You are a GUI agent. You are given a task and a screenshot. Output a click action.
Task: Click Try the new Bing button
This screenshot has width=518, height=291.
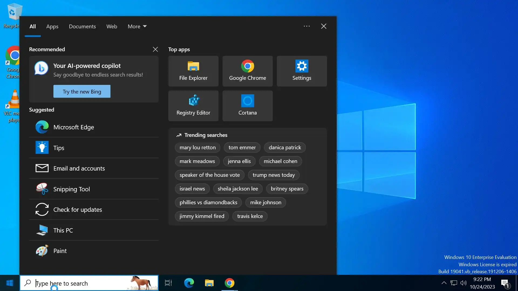pos(82,91)
